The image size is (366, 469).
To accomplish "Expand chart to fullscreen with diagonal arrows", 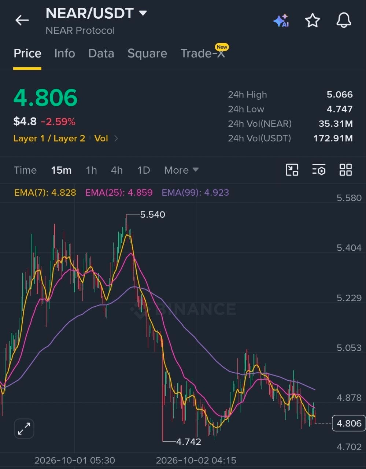I will click(x=24, y=428).
